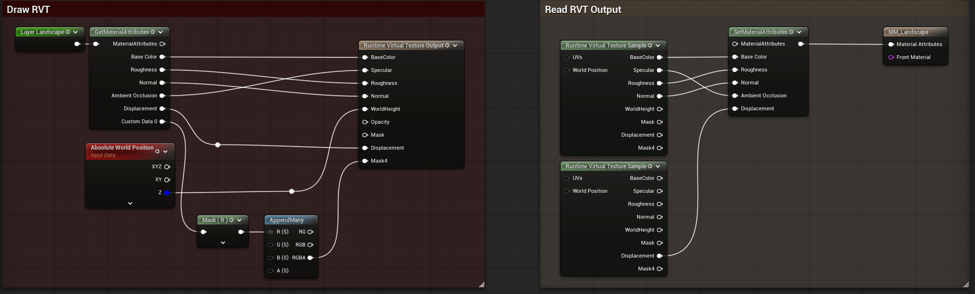Click XY output pin on Absolute World Position

[x=167, y=180]
